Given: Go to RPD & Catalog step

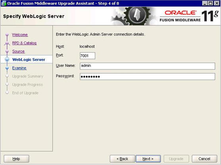Looking at the screenshot, I should (24, 43).
